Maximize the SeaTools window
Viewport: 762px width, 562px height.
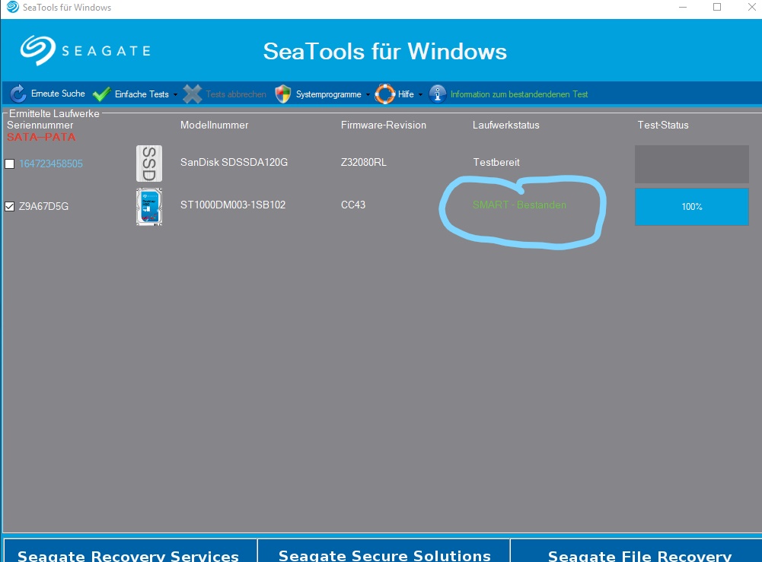(717, 8)
